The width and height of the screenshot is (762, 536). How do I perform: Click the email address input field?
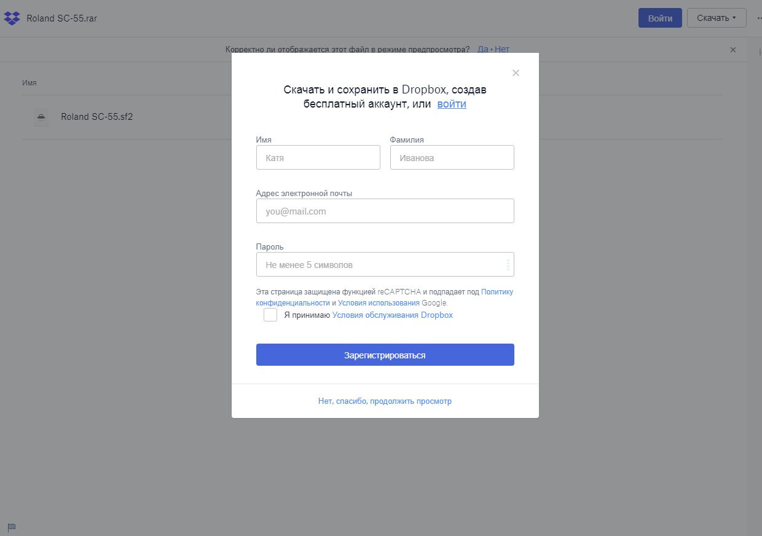[385, 211]
